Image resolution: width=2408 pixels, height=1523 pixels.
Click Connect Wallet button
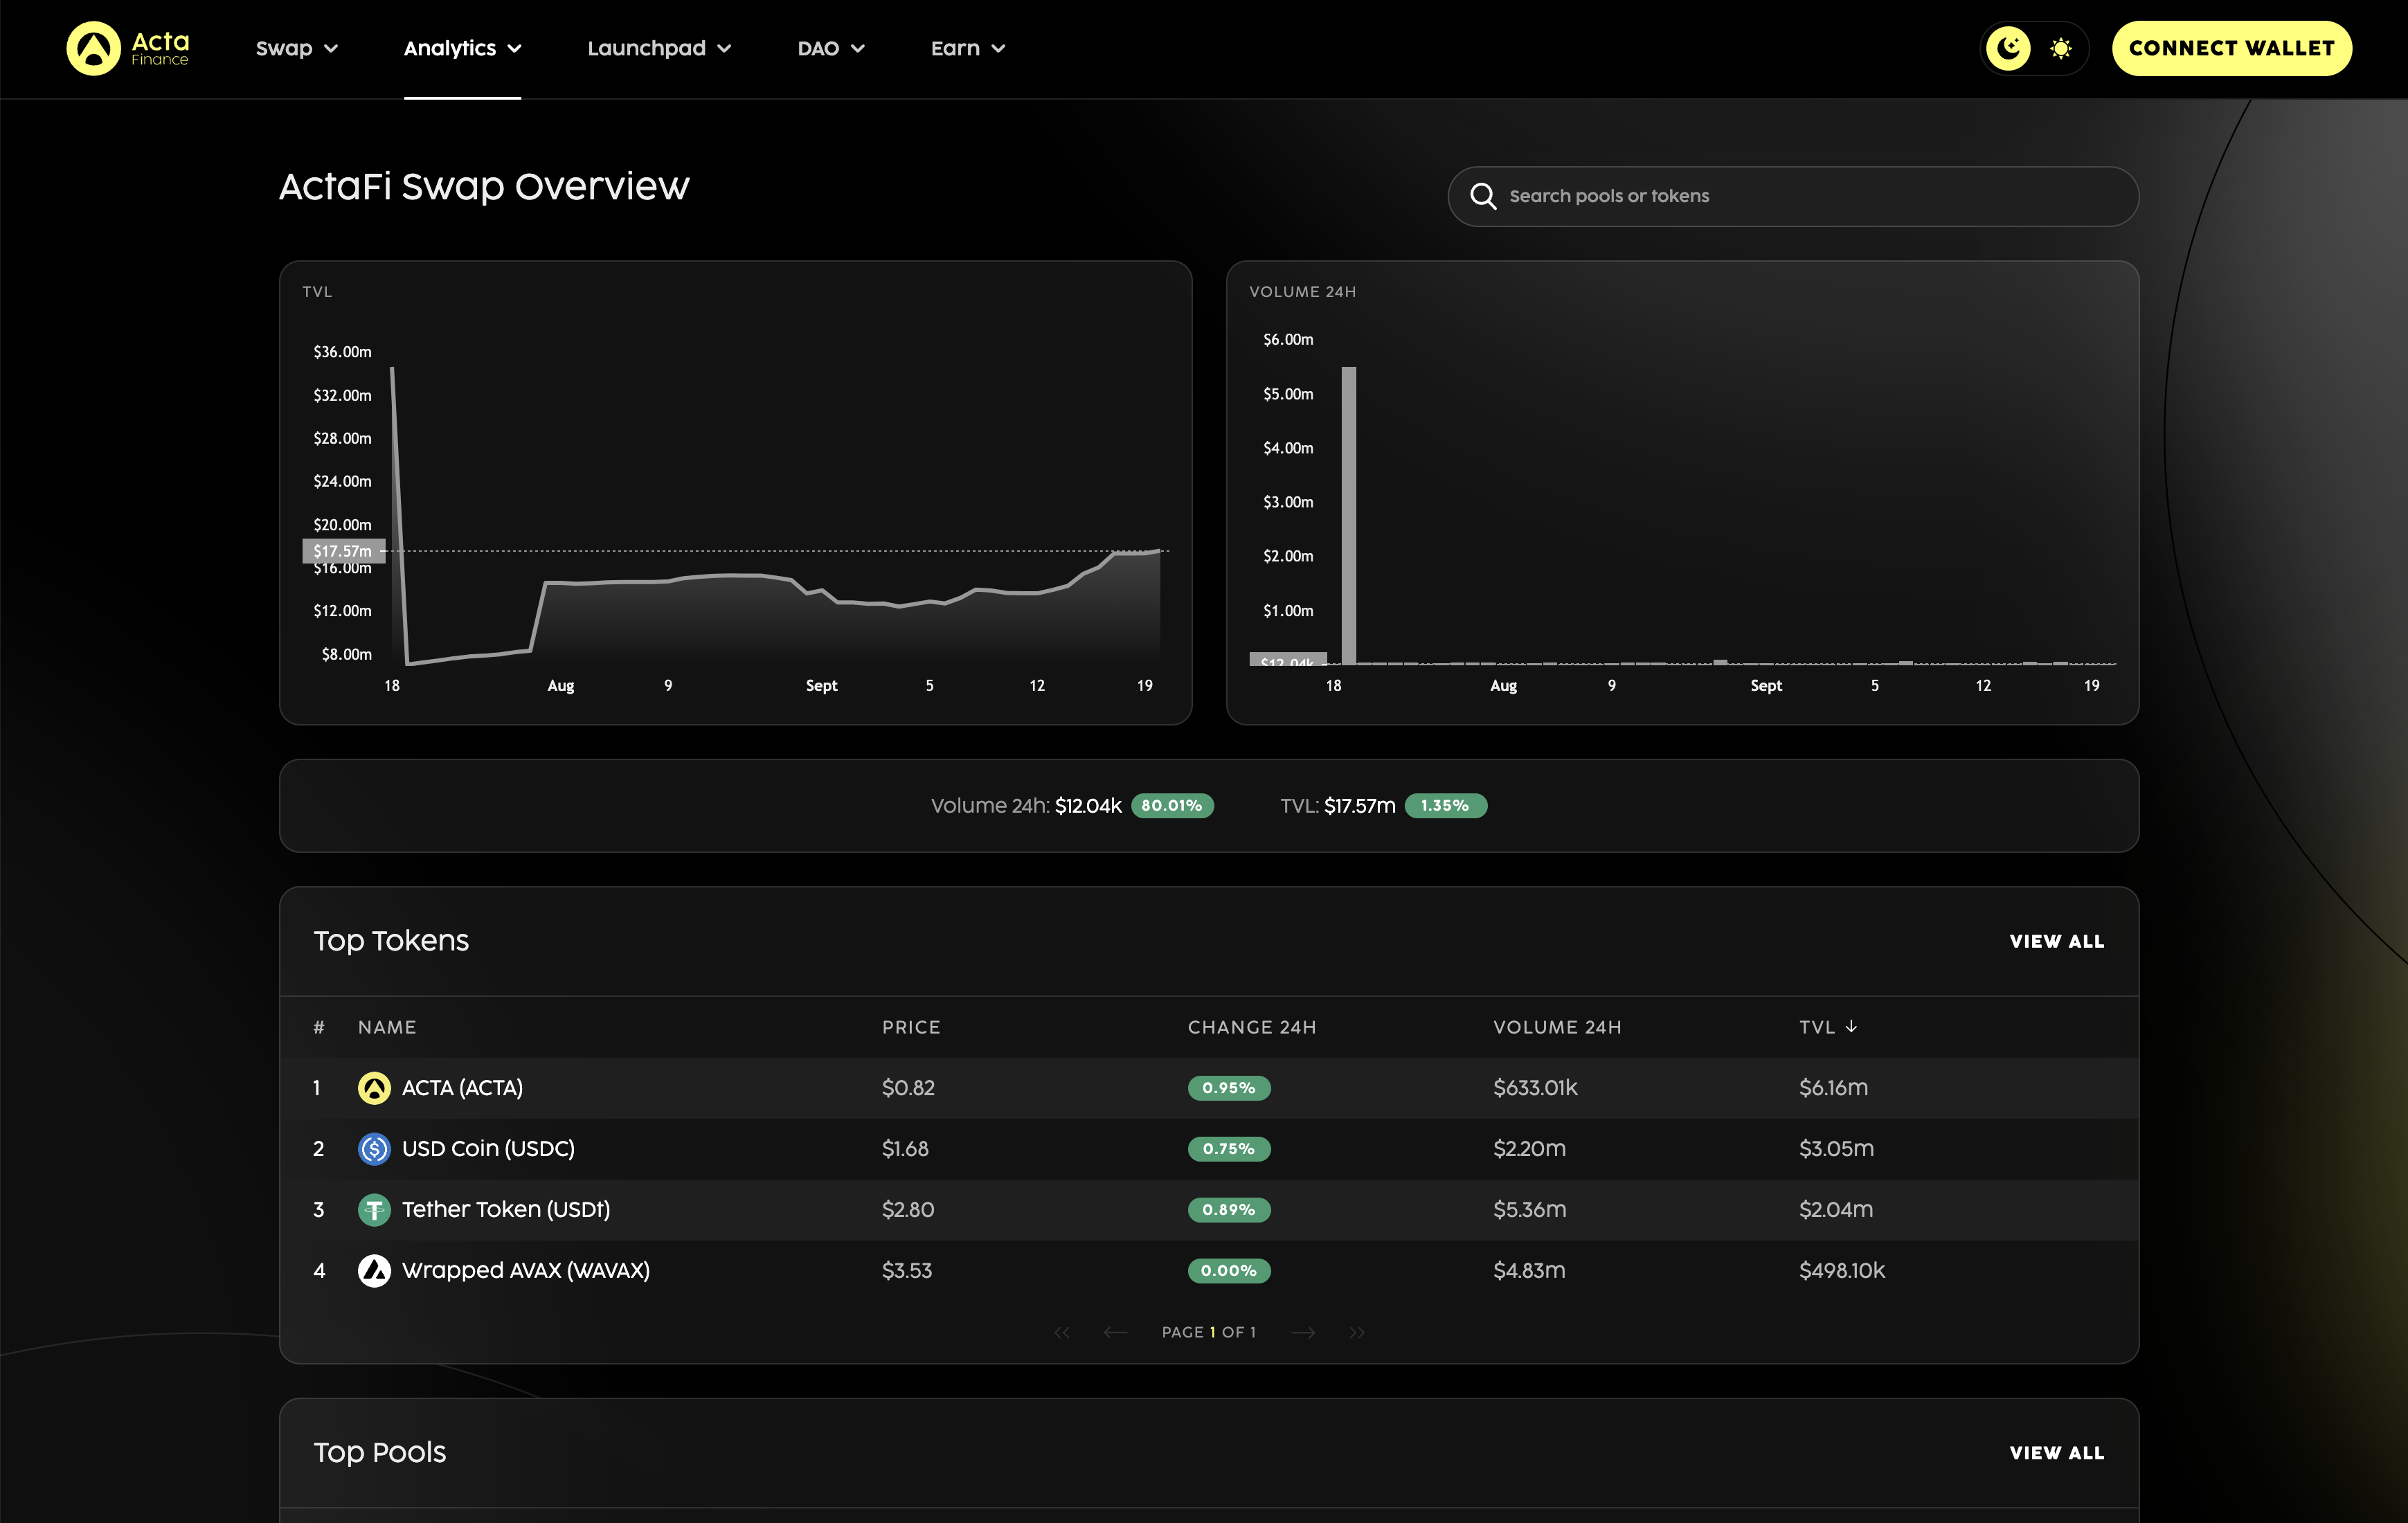(2231, 48)
